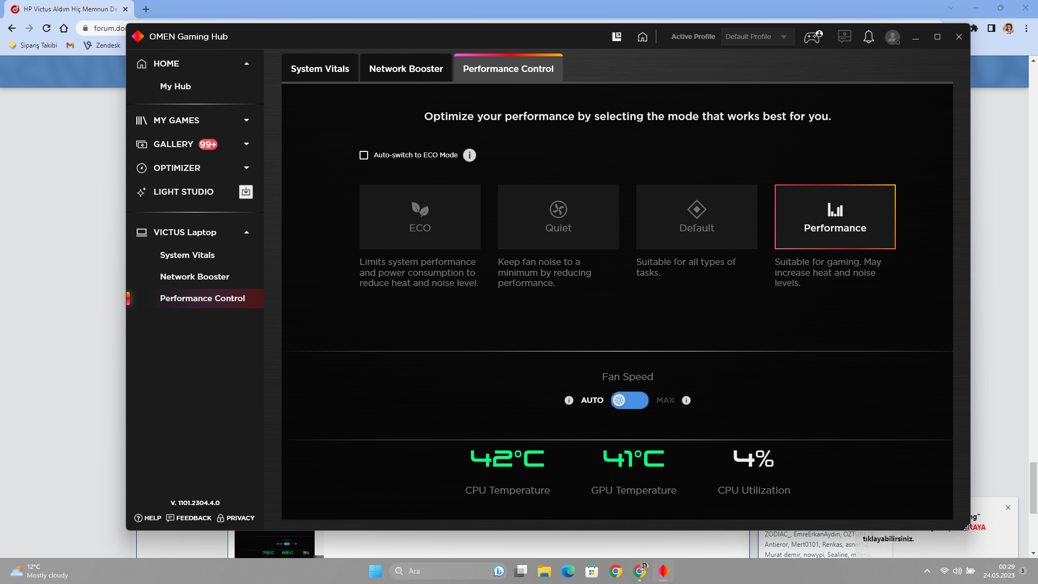
Task: Click the user account avatar icon
Action: point(892,37)
